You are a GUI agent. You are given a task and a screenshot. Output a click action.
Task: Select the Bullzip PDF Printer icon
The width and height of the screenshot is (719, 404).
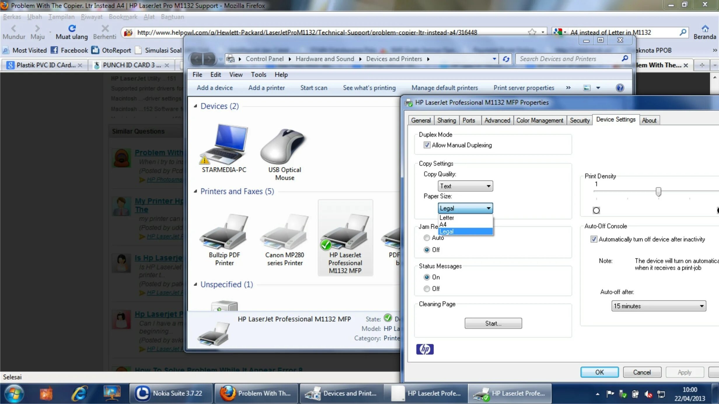click(x=224, y=232)
